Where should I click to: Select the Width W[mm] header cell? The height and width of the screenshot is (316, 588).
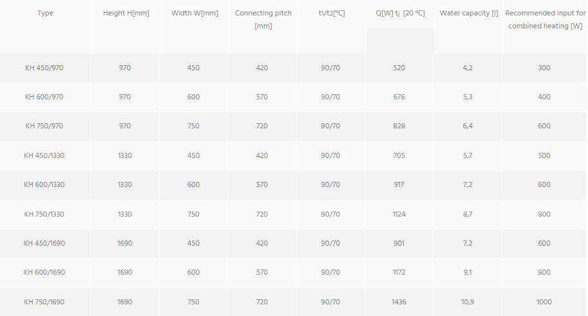(195, 14)
